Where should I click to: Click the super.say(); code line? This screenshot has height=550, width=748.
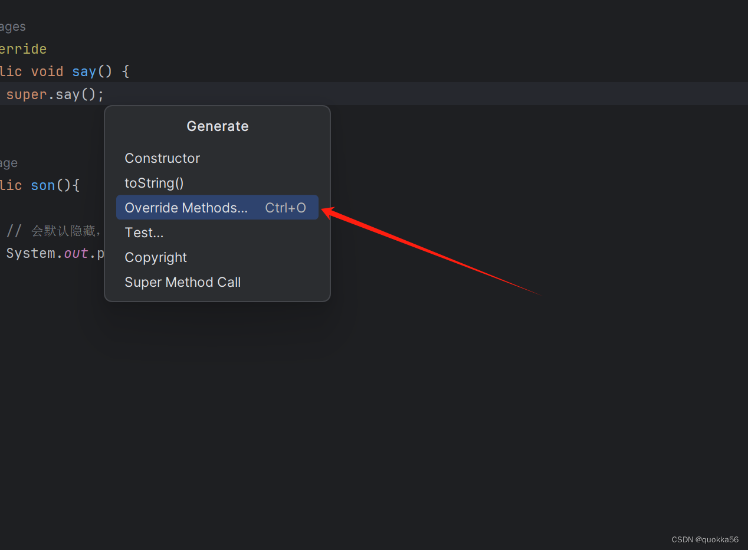click(x=55, y=94)
